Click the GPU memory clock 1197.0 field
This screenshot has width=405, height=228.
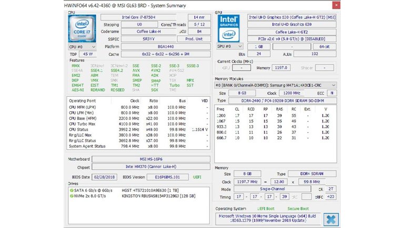pyautogui.click(x=281, y=68)
